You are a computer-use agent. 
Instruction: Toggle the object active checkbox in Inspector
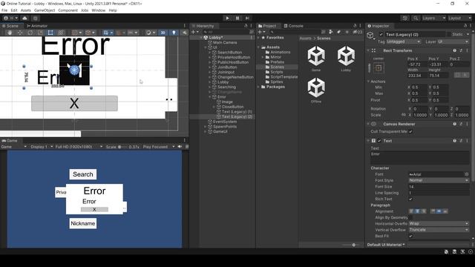(x=381, y=35)
